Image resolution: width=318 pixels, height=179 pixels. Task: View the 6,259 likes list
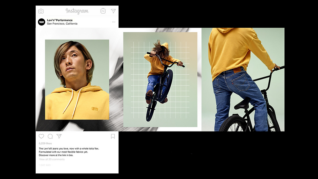(x=45, y=143)
